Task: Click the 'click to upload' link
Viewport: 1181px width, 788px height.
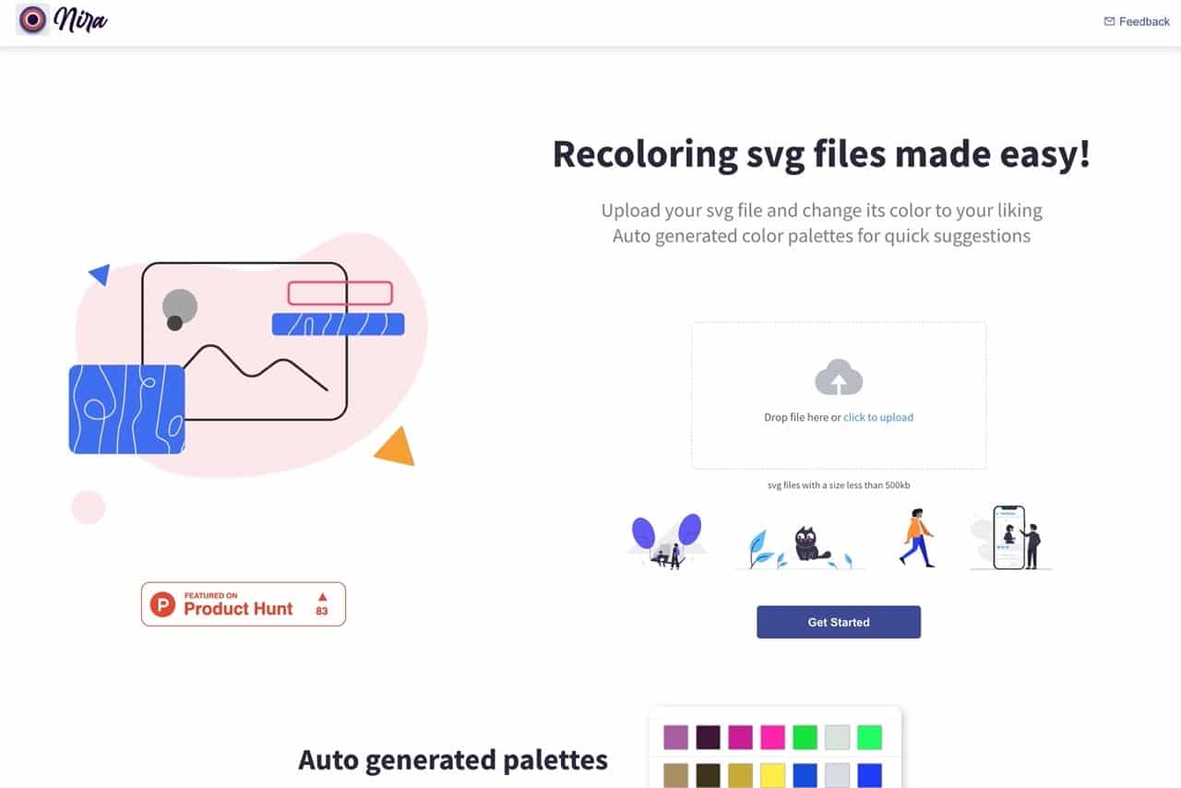Action: [x=878, y=417]
